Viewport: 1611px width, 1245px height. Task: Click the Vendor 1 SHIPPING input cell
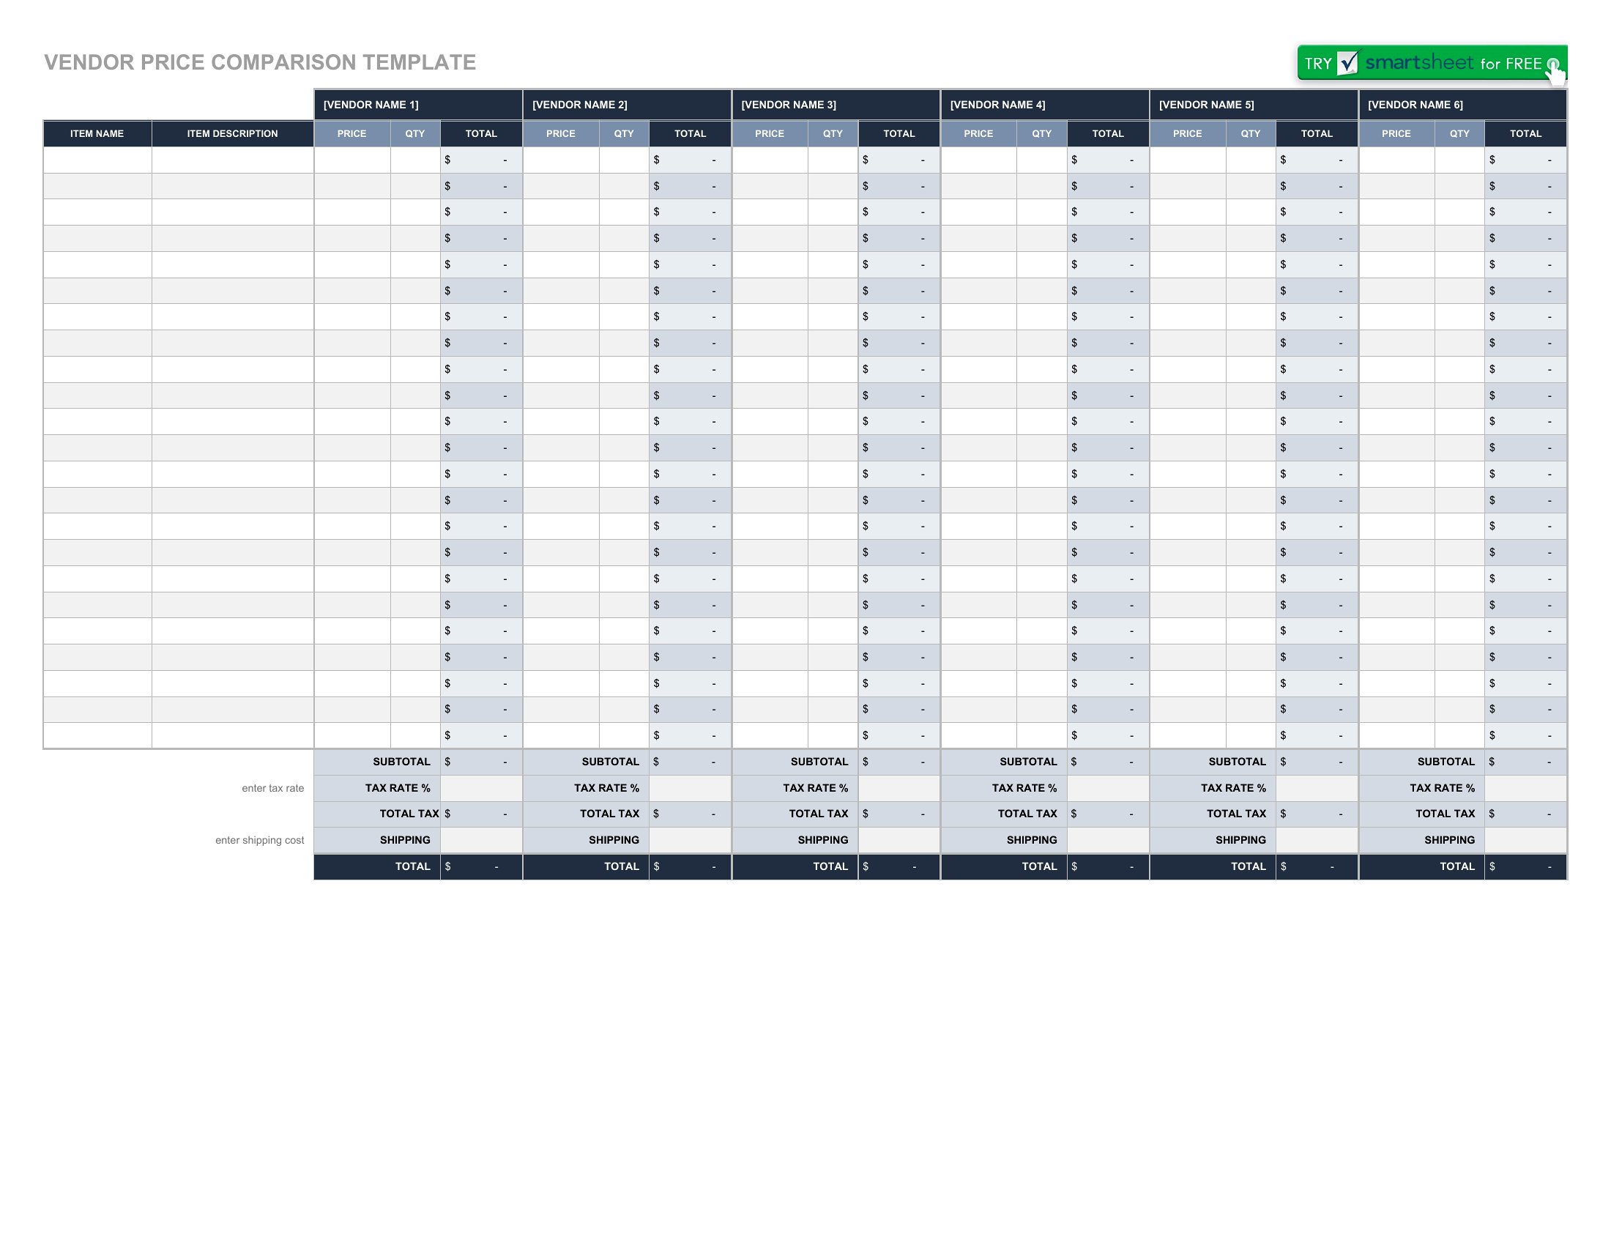click(481, 840)
